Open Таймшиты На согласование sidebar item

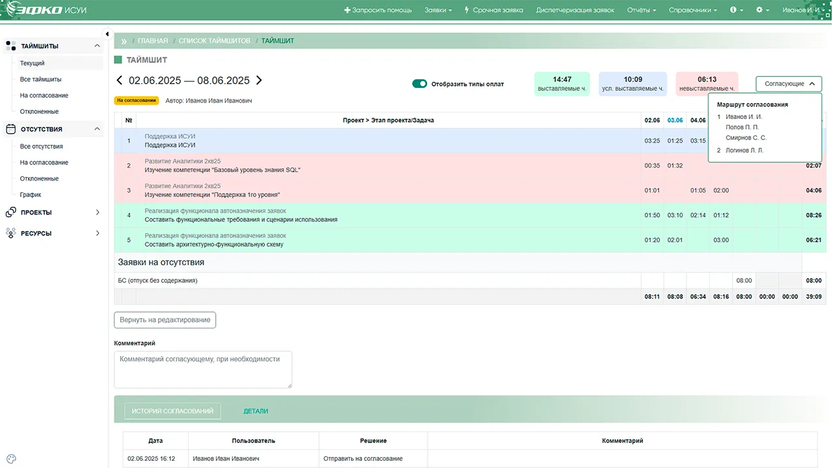44,96
